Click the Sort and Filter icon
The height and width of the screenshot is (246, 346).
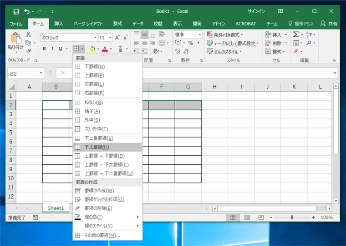coord(309,34)
